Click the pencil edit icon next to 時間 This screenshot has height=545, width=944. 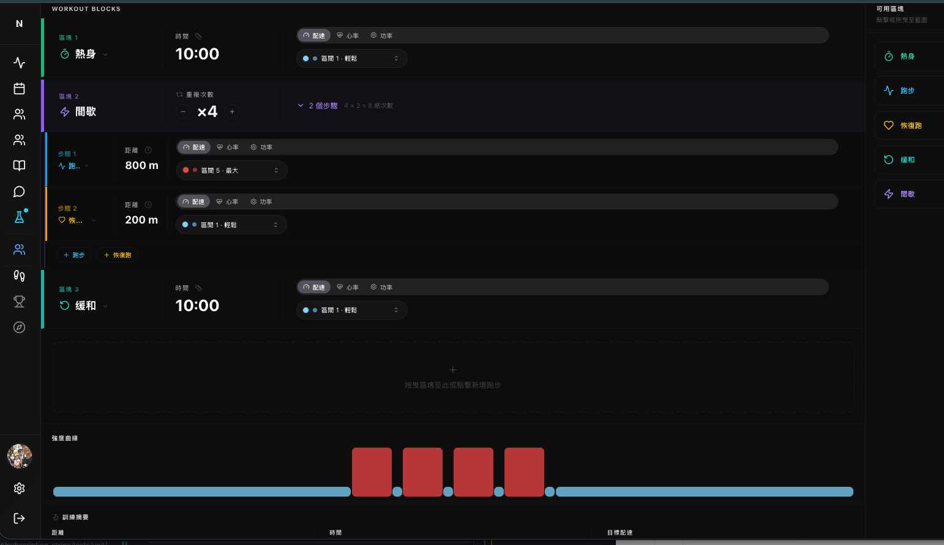(197, 36)
